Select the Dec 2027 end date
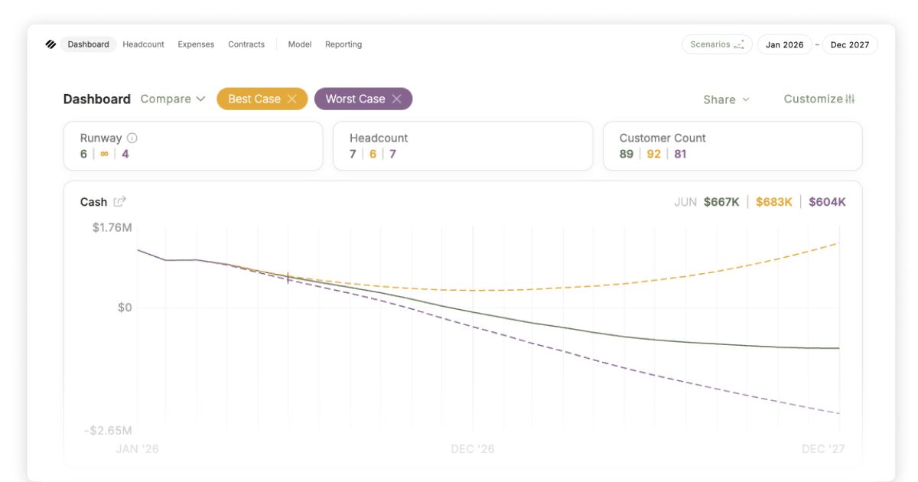The width and height of the screenshot is (918, 482). pyautogui.click(x=850, y=44)
